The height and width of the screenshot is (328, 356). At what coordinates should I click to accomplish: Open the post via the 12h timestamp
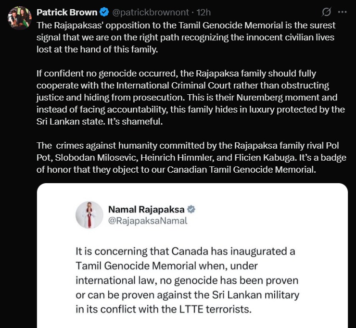(x=203, y=12)
